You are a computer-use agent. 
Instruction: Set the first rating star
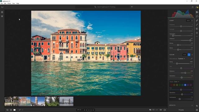click(x=85, y=110)
